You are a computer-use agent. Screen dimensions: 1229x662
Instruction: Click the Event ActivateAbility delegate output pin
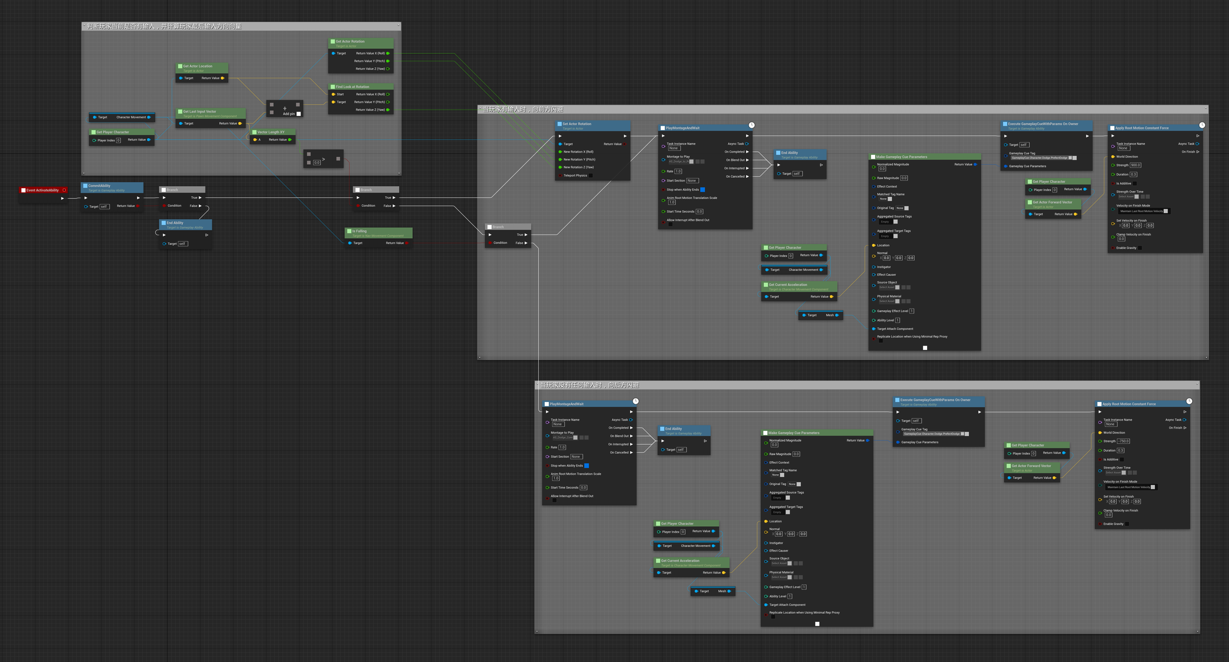[64, 190]
